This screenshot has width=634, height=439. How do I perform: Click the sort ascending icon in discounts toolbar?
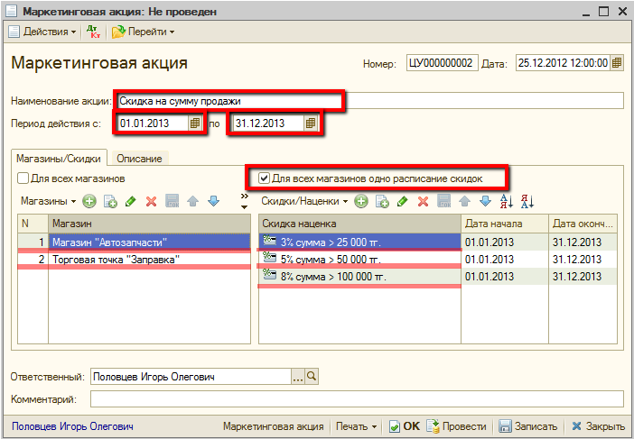(507, 201)
